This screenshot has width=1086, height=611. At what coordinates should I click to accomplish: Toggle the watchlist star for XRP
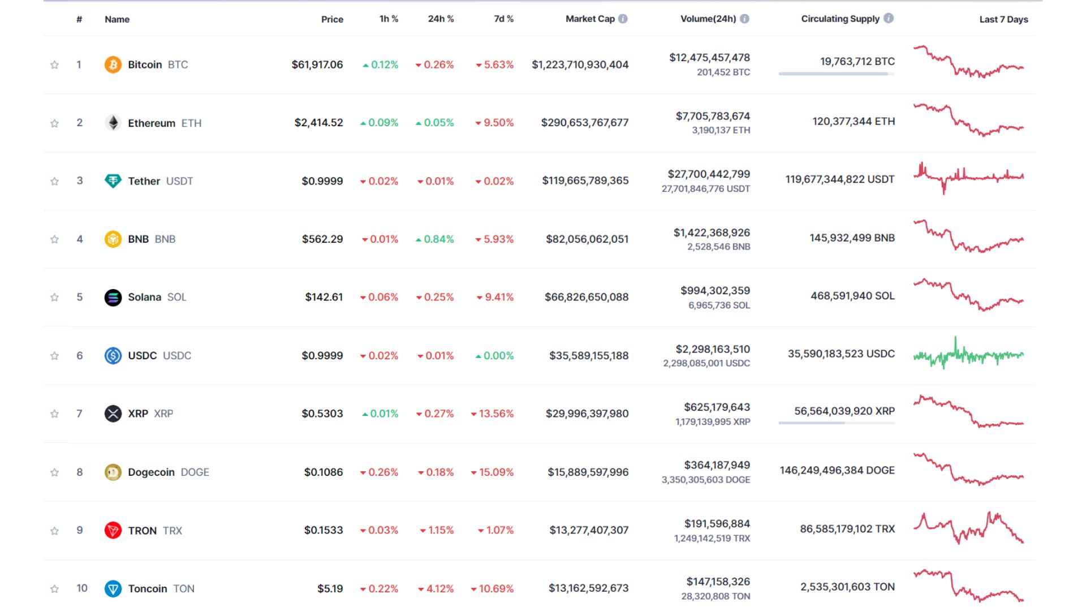coord(54,414)
